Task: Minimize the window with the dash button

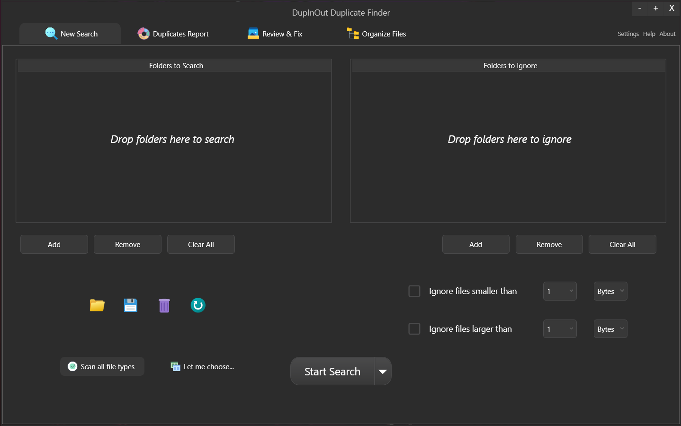Action: pyautogui.click(x=639, y=8)
